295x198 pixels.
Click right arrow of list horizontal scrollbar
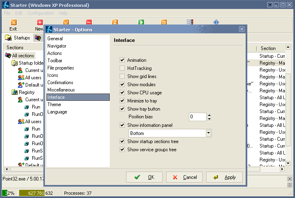[282, 169]
